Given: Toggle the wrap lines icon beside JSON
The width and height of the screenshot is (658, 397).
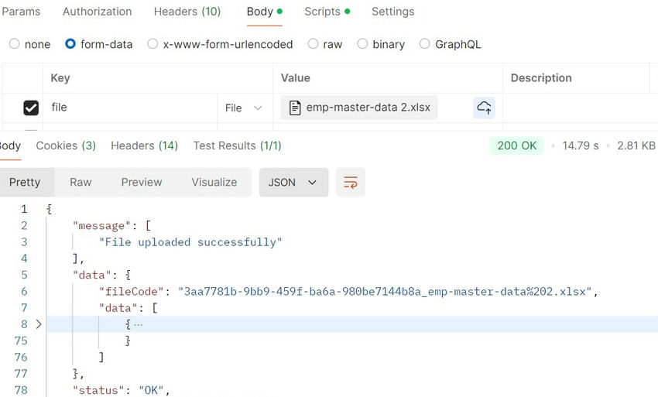Looking at the screenshot, I should coord(351,182).
